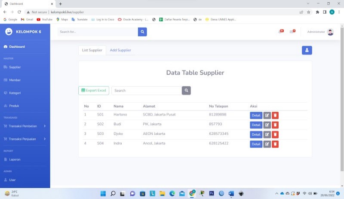Screen dimensions: 344x199
Task: Click the blue user icon button
Action: point(307,50)
